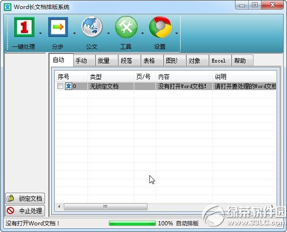Image resolution: width=287 pixels, height=232 pixels.
Task: Open the 设置 colorful ring icon
Action: [160, 27]
